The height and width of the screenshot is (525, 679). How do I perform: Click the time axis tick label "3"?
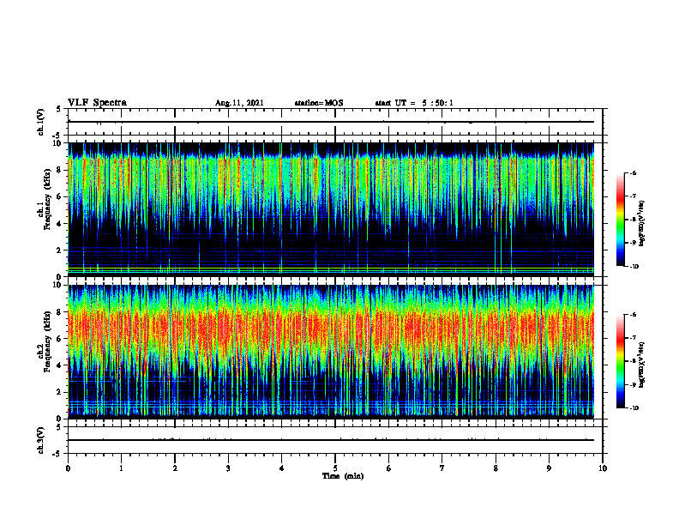pos(228,468)
